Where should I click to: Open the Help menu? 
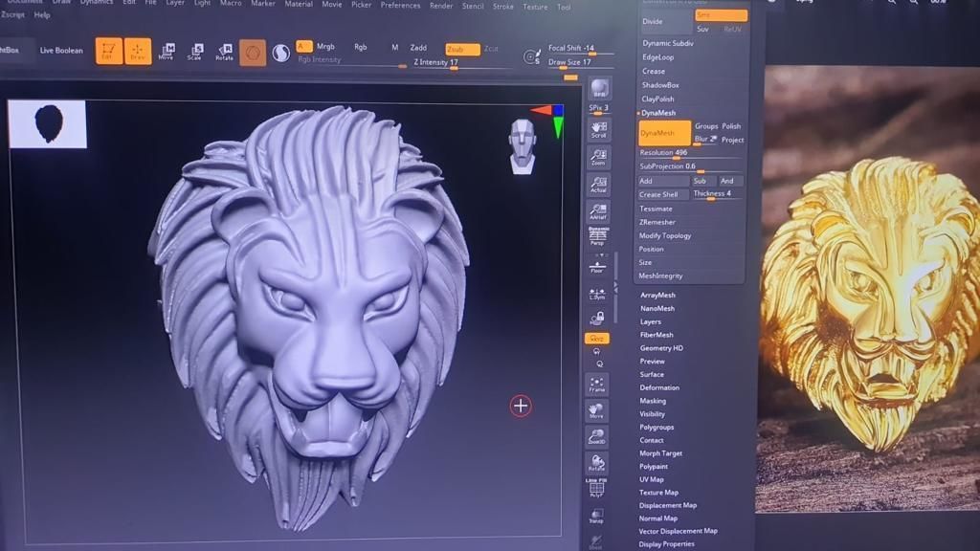click(42, 14)
